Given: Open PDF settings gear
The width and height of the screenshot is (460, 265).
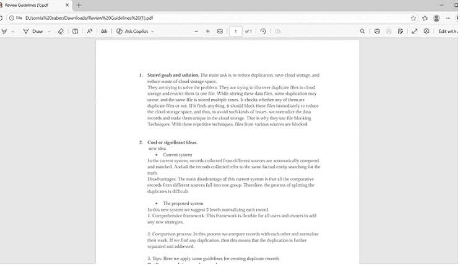Looking at the screenshot, I should tap(427, 31).
